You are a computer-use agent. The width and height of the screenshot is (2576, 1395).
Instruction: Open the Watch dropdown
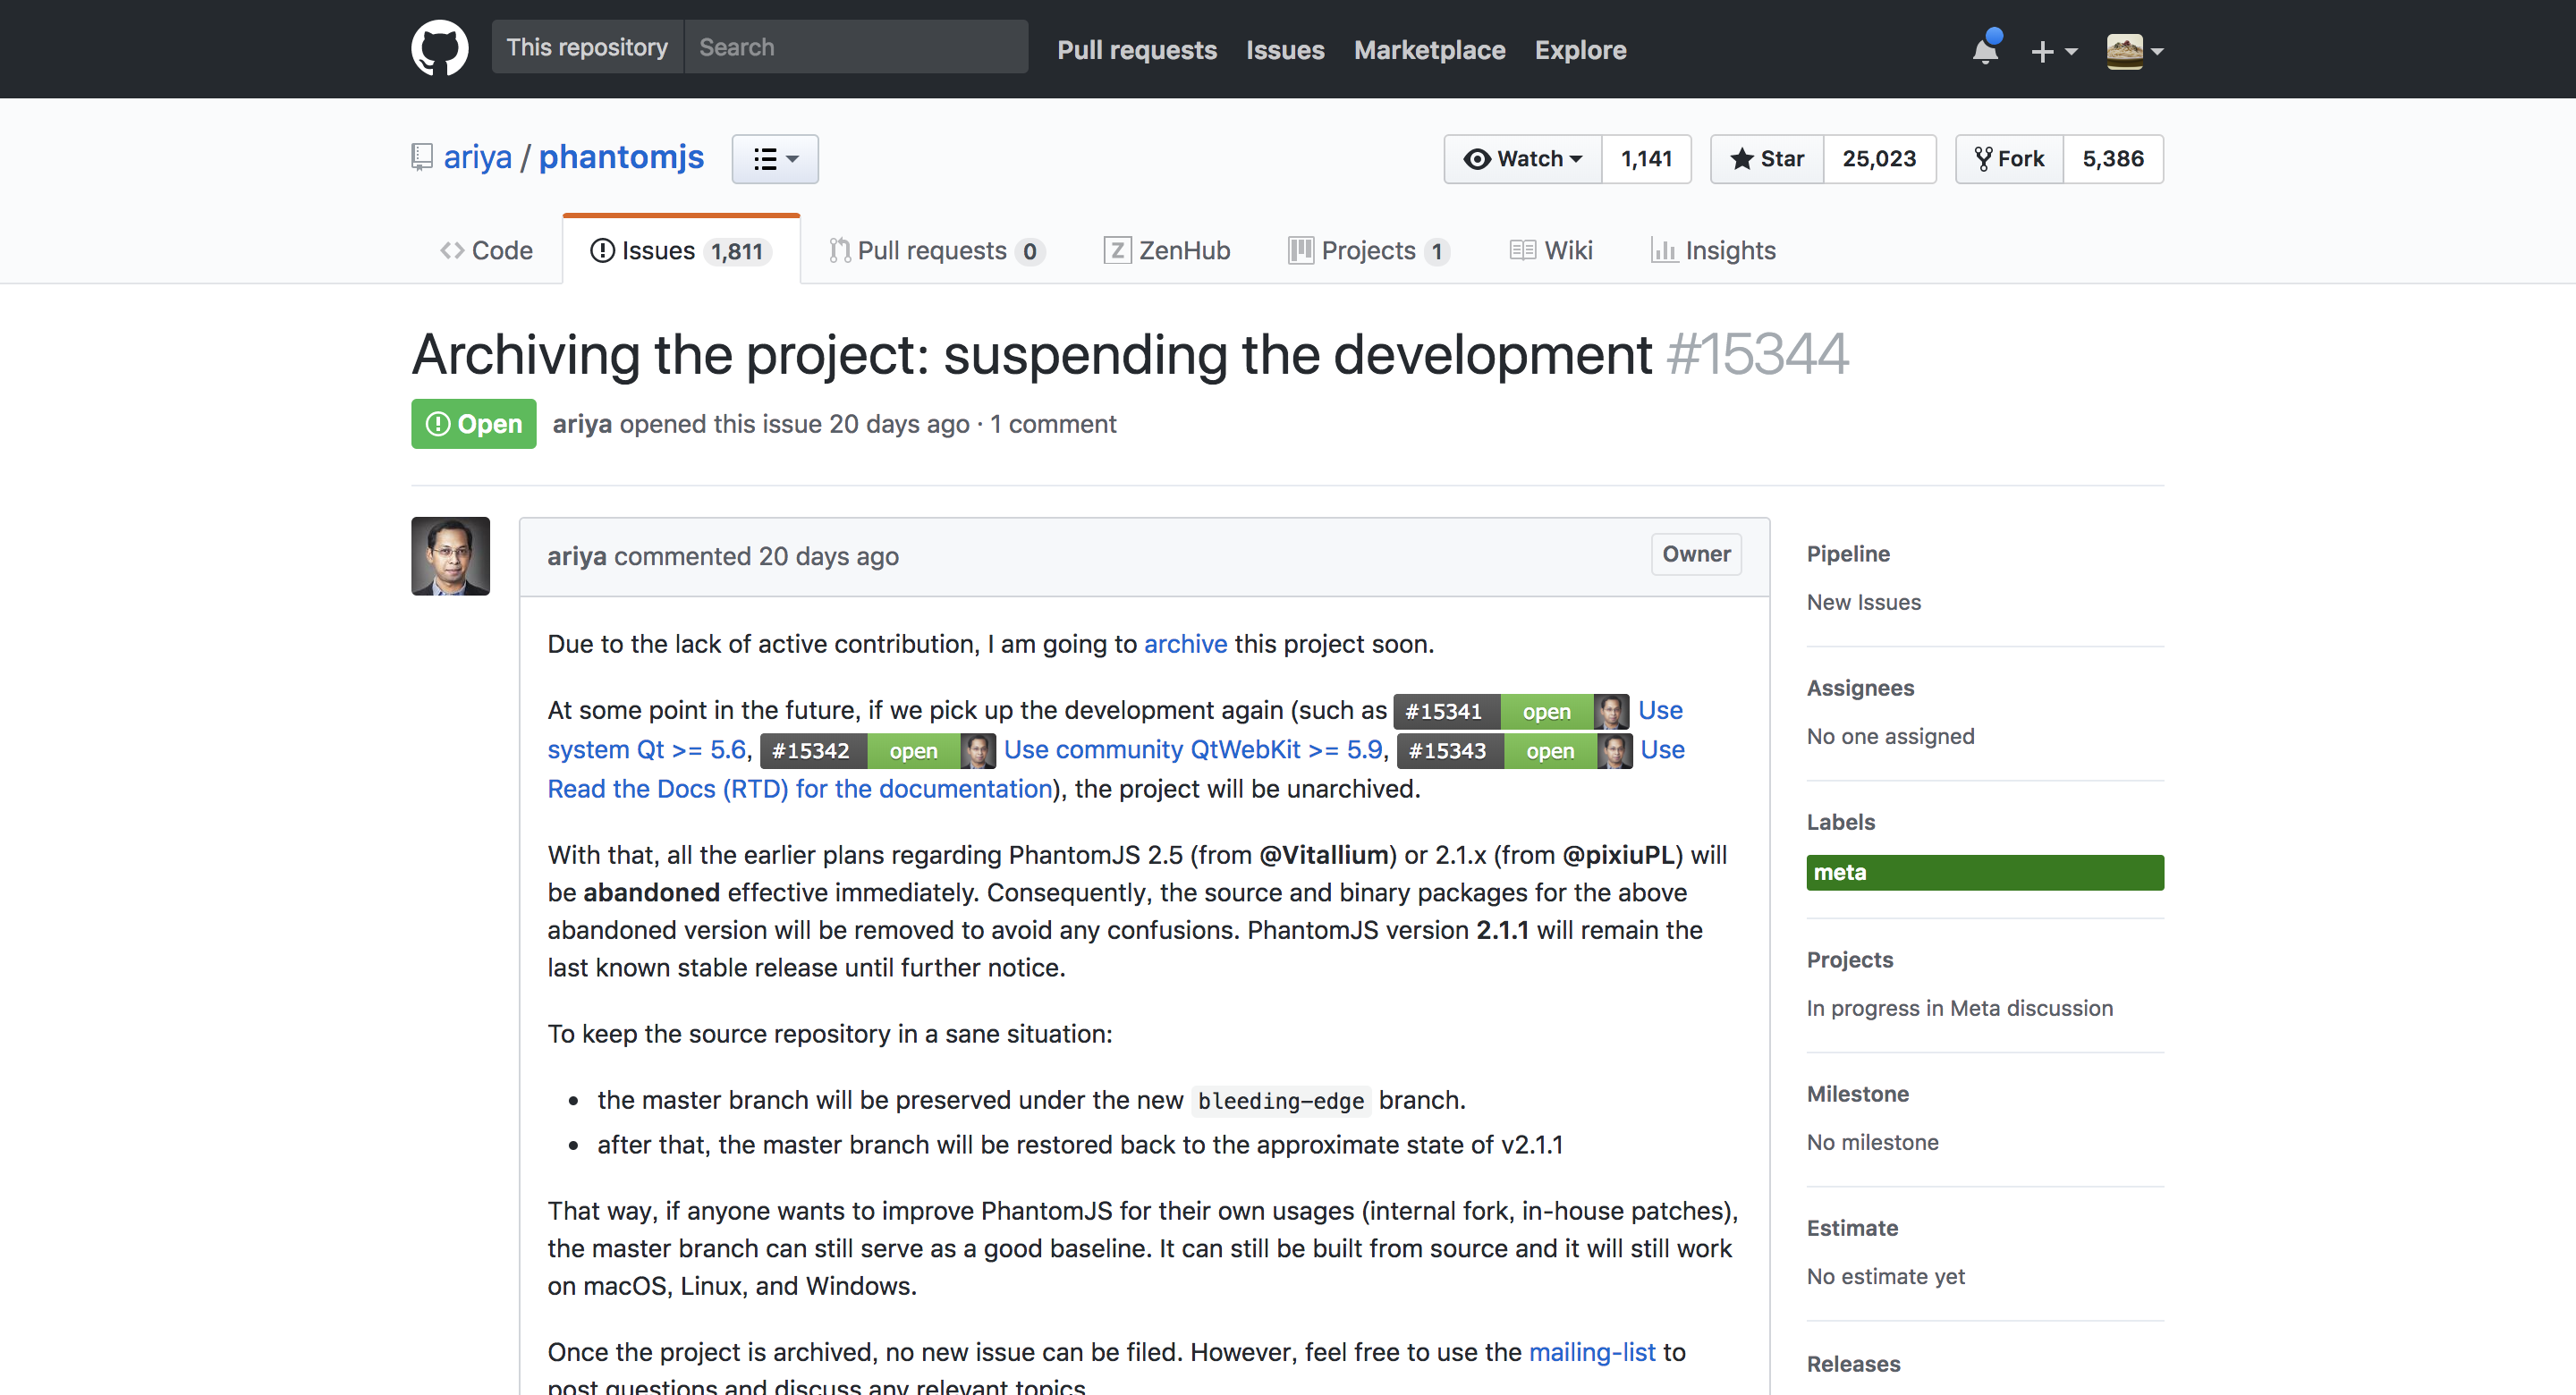coord(1523,159)
